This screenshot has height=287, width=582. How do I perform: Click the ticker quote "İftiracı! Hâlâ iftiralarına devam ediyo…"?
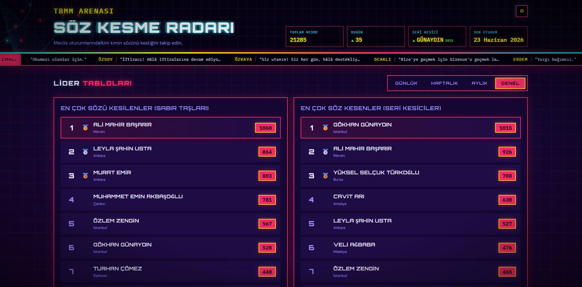pos(170,60)
